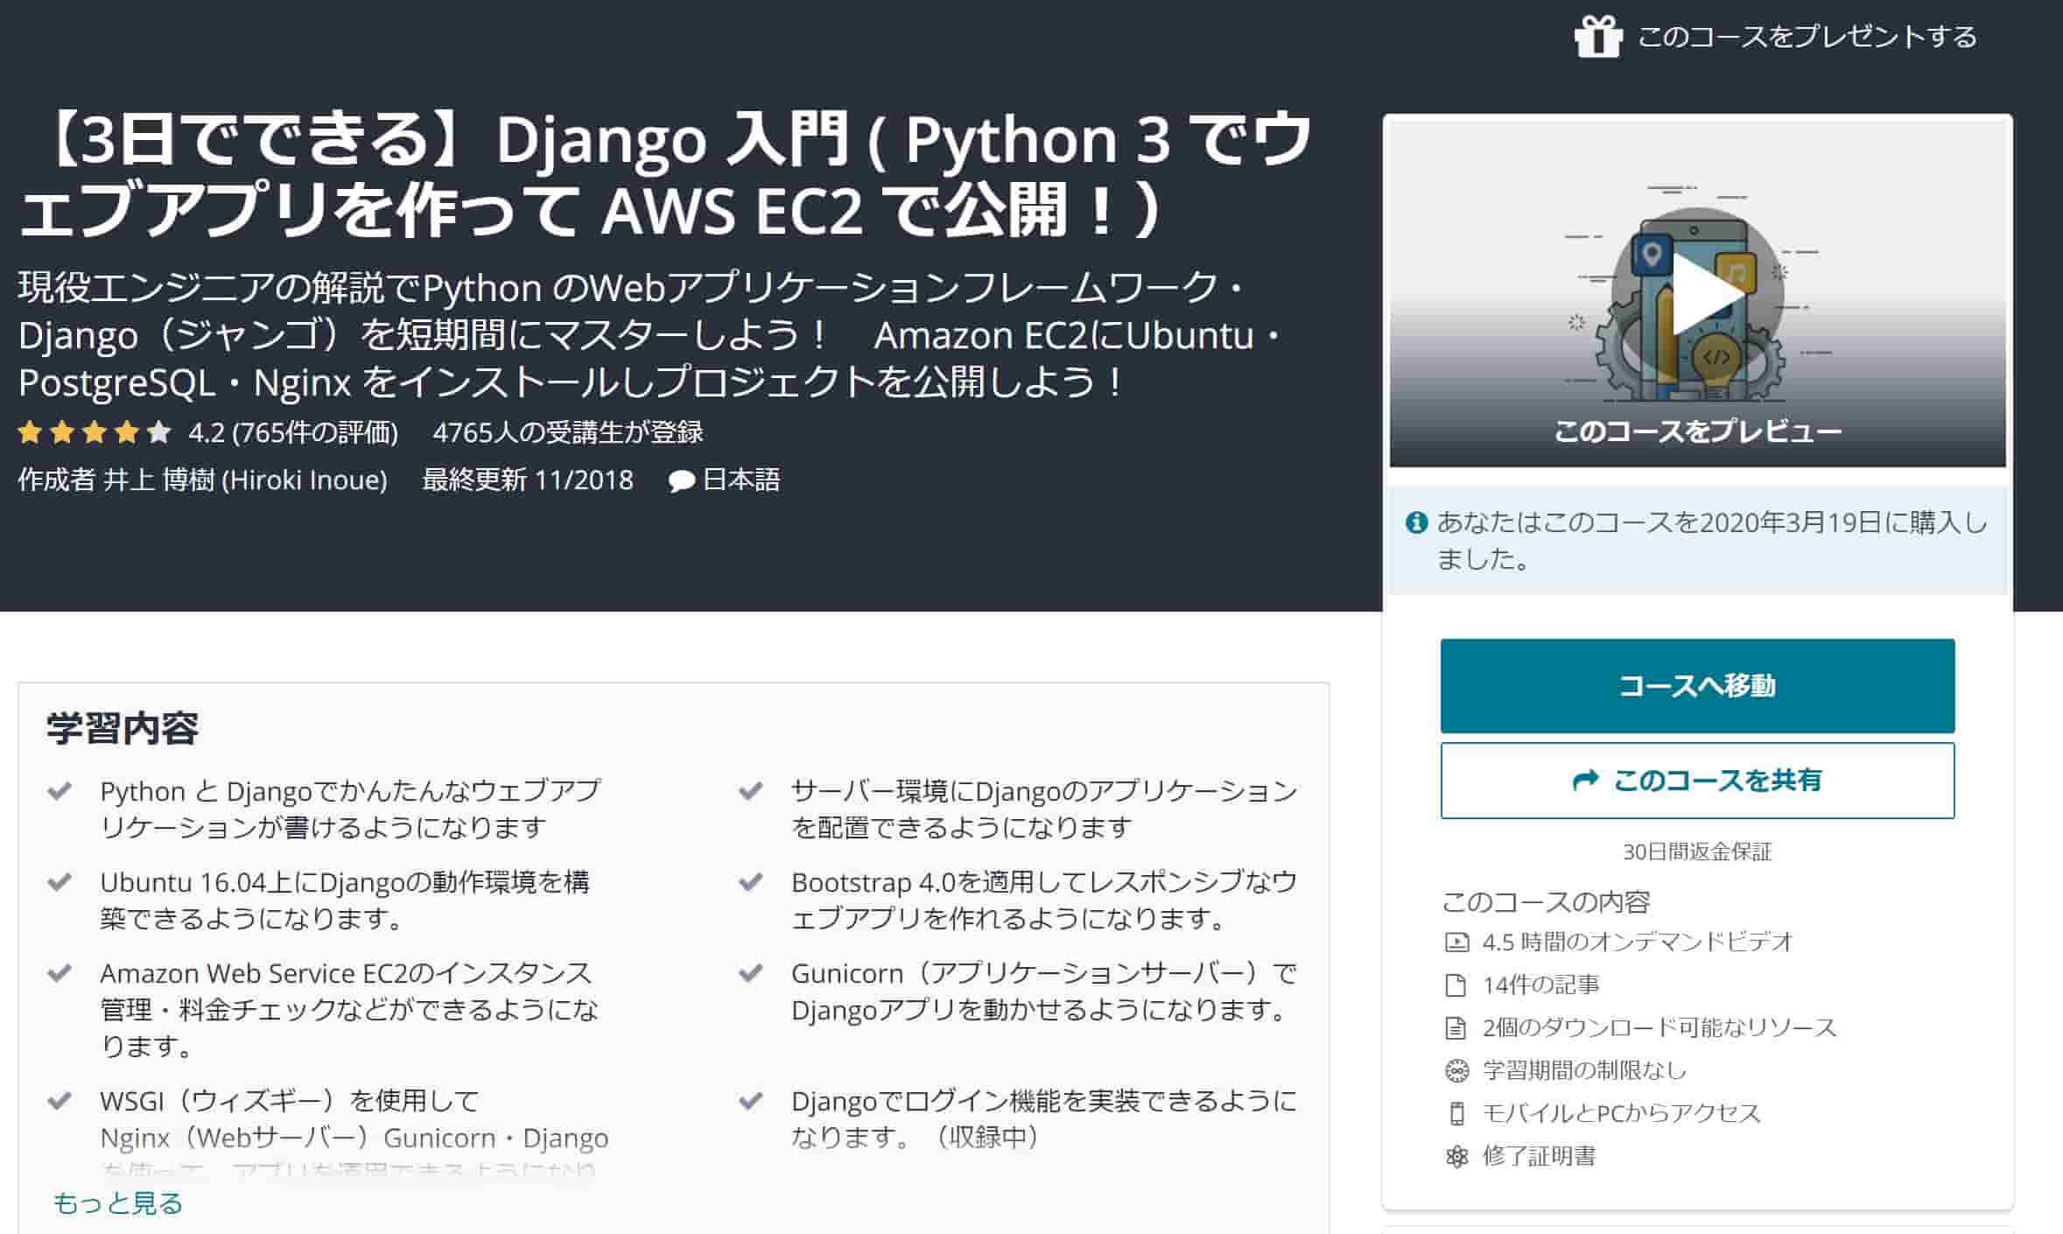2063x1234 pixels.
Task: Click 4765人の受講生が登録 text
Action: point(568,432)
